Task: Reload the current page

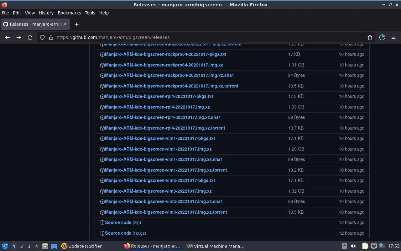Action: pos(30,37)
